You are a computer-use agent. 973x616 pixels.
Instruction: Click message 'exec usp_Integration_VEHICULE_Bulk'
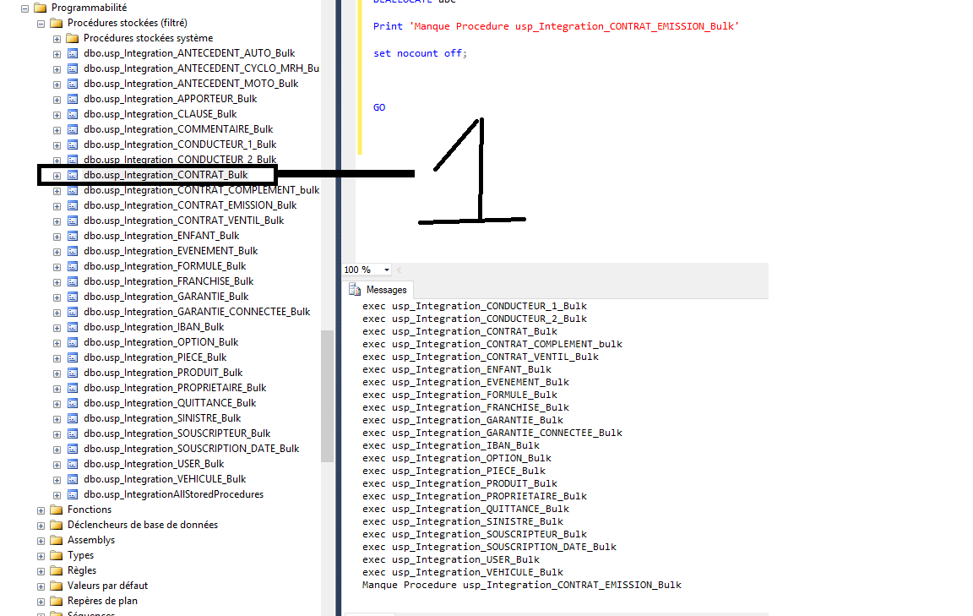[463, 573]
